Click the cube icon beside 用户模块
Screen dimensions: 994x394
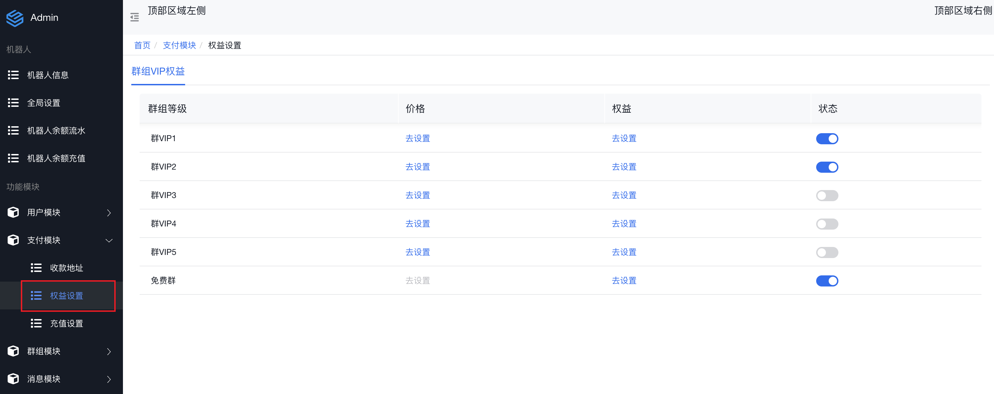pyautogui.click(x=14, y=212)
